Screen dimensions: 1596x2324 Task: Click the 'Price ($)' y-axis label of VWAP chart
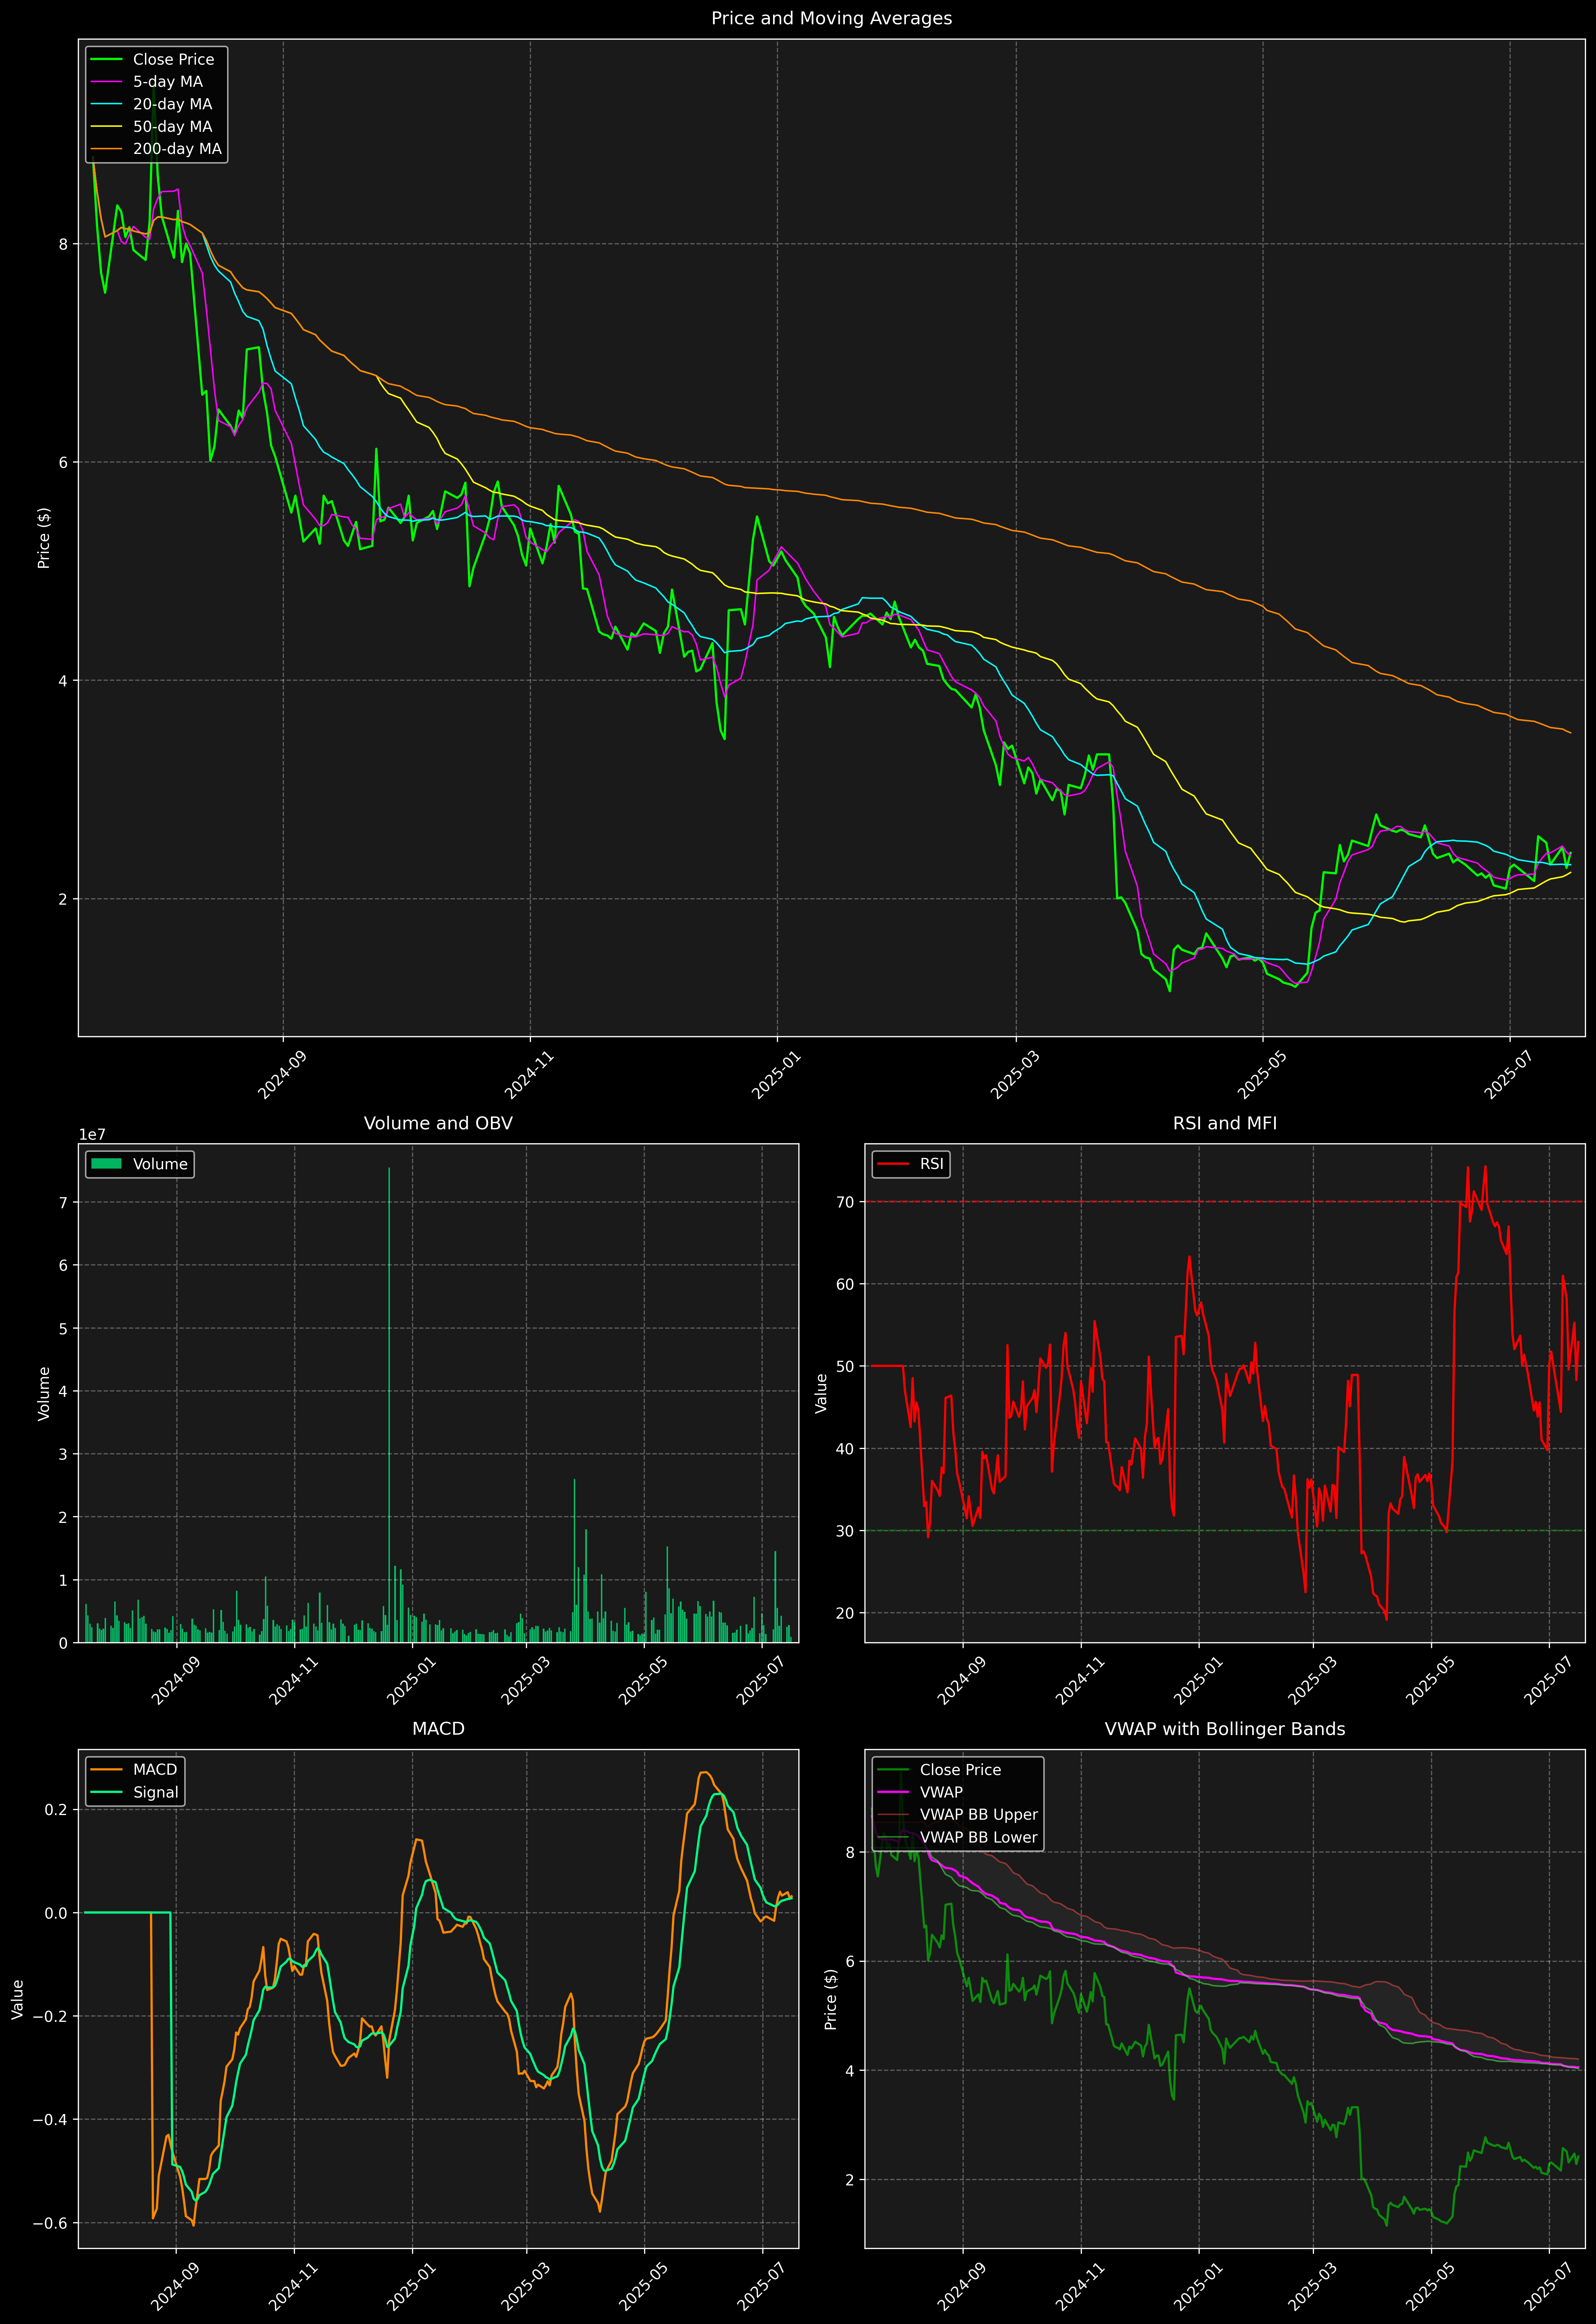(x=831, y=1999)
